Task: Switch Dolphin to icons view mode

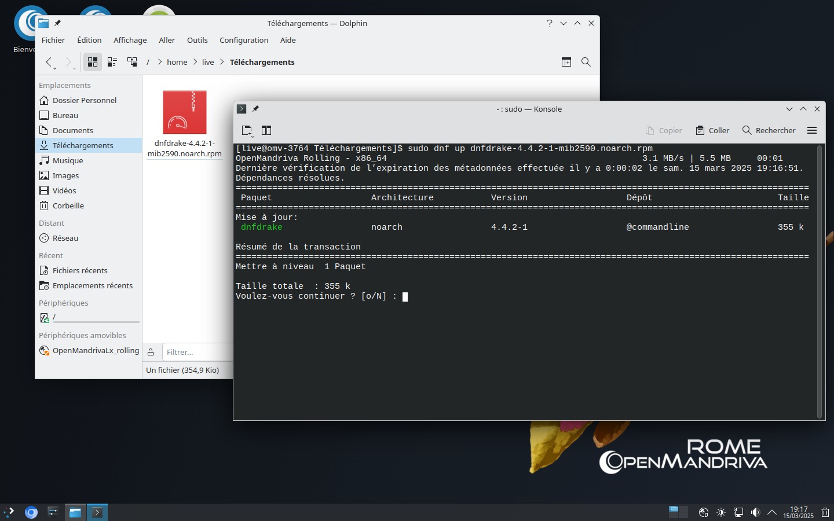Action: [x=93, y=62]
